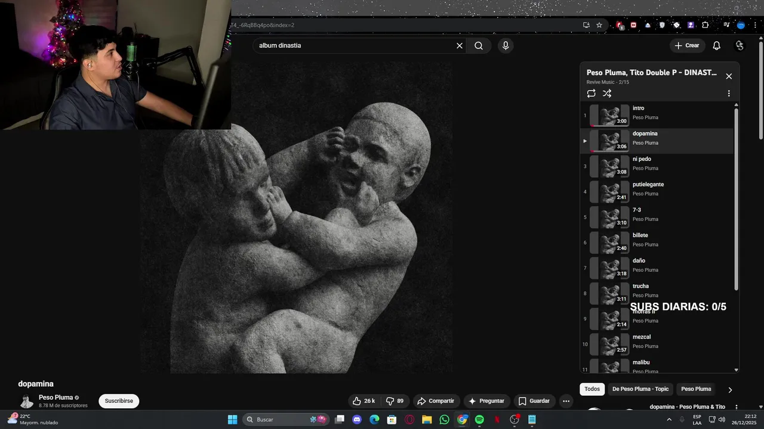
Task: Bookmark this page with the star
Action: [599, 25]
